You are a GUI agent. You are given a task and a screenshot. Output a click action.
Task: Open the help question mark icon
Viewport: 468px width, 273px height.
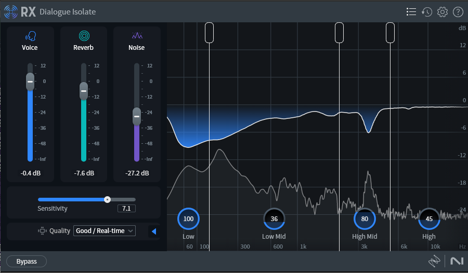tap(458, 12)
